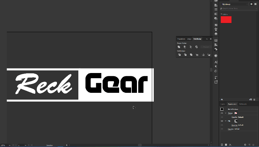259x147 pixels.
Task: Open the zoom level dropdown arrow
Action: (10, 145)
